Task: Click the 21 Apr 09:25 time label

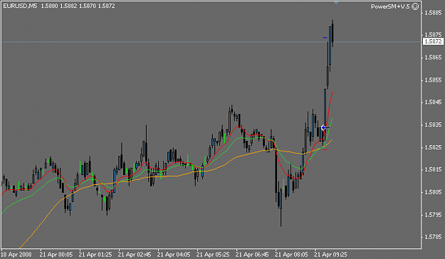Action: [330, 255]
